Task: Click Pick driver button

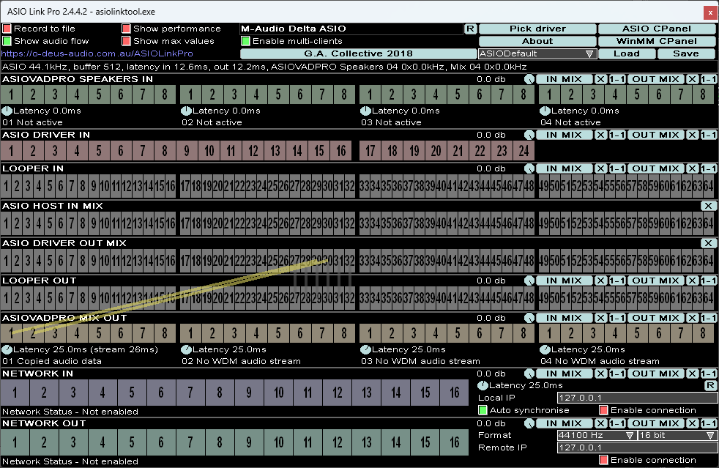Action: 537,29
